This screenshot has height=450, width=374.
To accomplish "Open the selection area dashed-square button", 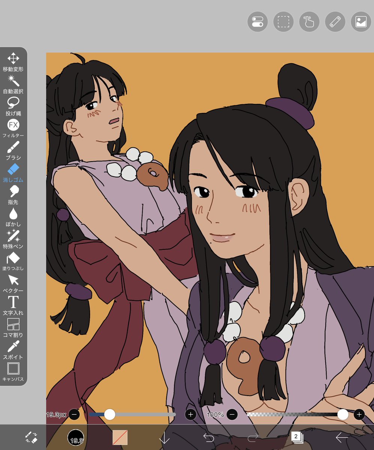I will coord(284,22).
